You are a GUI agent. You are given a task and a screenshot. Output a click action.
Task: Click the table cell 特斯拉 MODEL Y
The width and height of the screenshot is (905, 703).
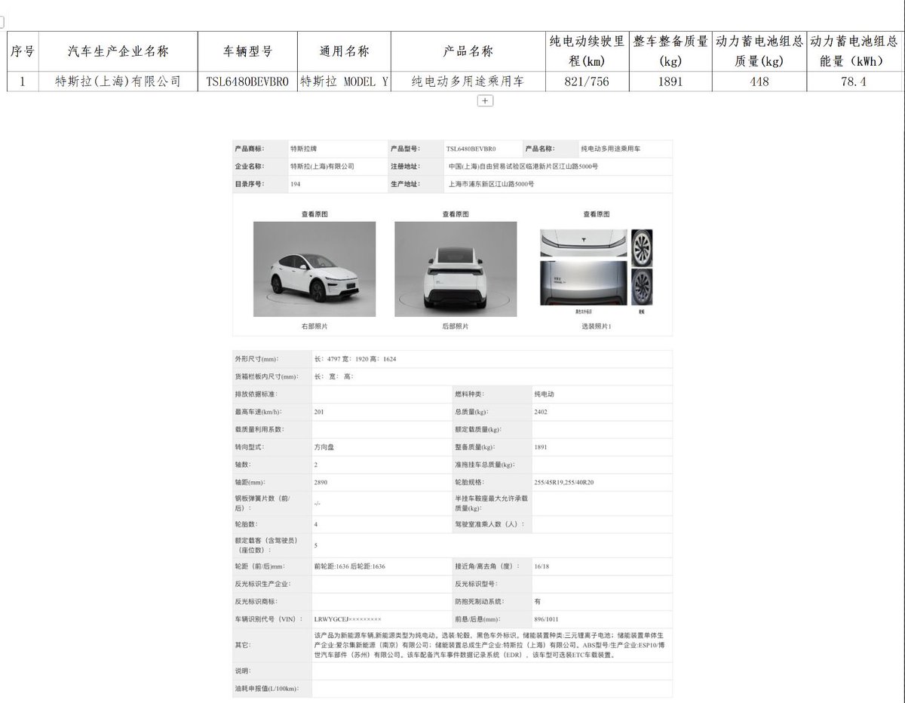[344, 81]
